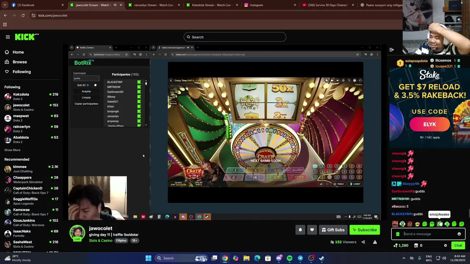Screen dimensions: 470x264
Task: Open chat settings gear
Action: point(445,246)
